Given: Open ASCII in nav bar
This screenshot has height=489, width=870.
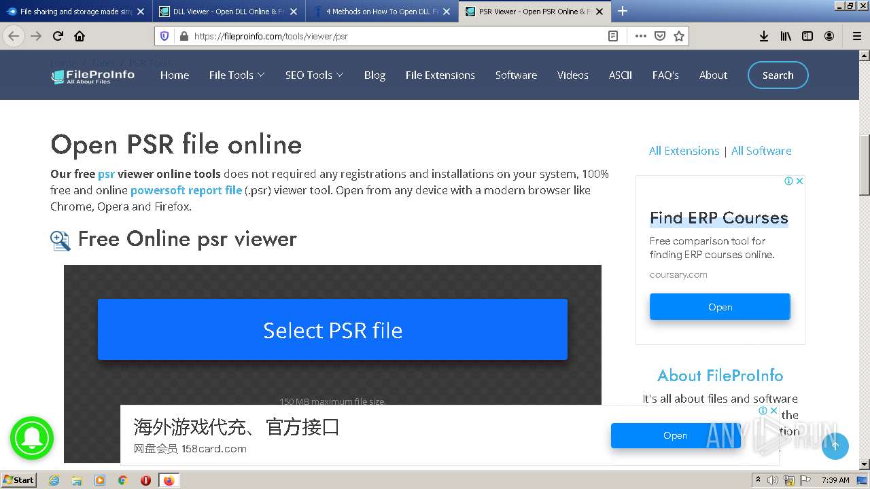Looking at the screenshot, I should (621, 75).
